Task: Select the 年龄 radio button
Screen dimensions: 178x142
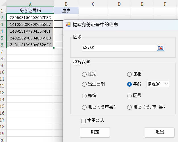Action: point(129,84)
